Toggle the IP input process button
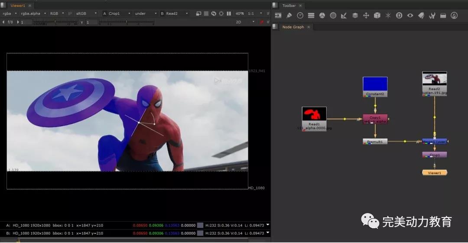Viewport: 468px width, 243px height. pos(70,13)
